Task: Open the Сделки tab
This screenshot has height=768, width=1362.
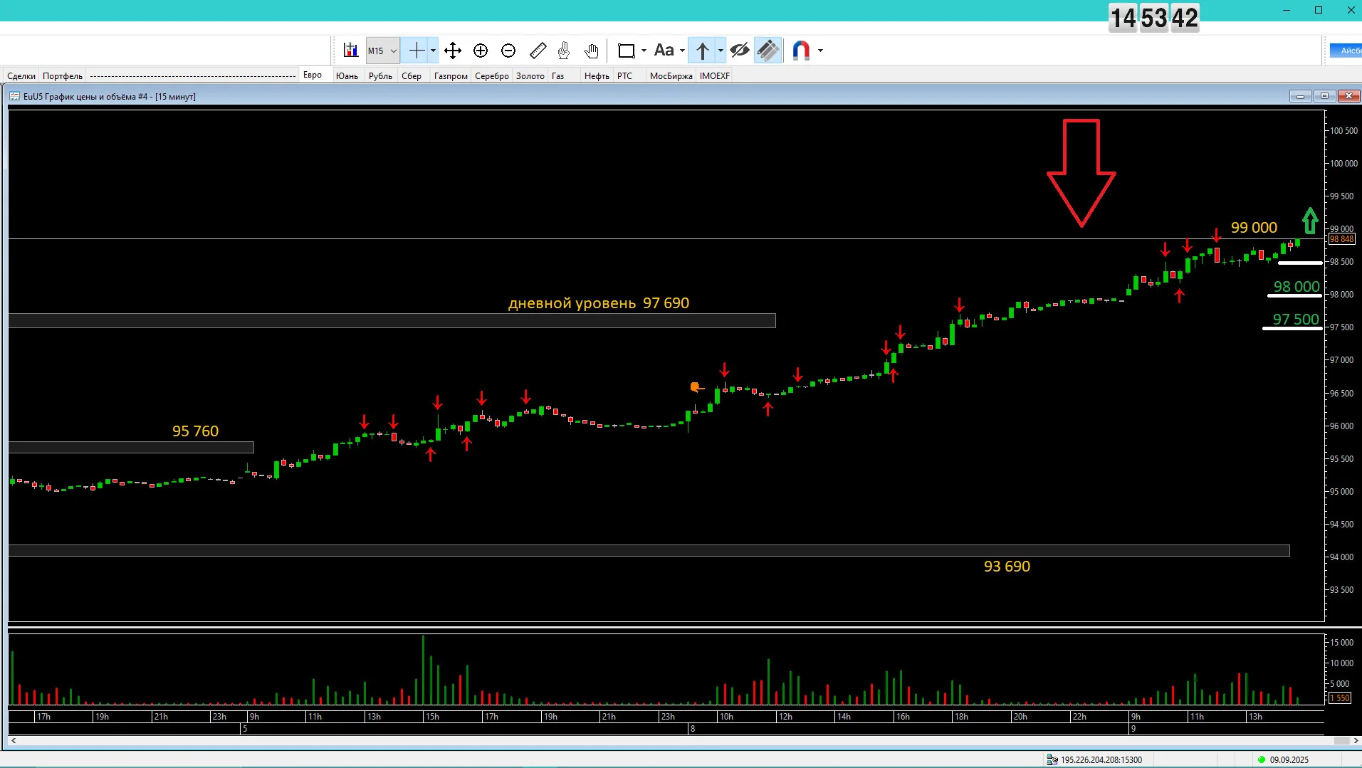Action: (x=21, y=76)
